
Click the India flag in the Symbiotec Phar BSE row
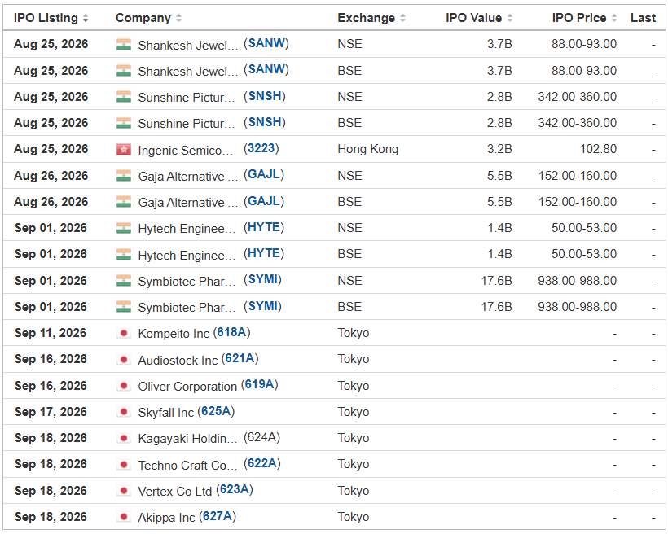[x=124, y=307]
